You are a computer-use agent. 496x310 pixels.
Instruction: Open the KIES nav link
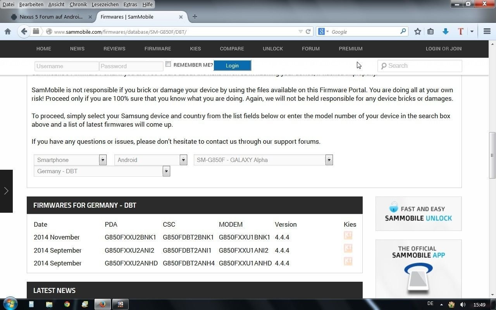pos(195,48)
